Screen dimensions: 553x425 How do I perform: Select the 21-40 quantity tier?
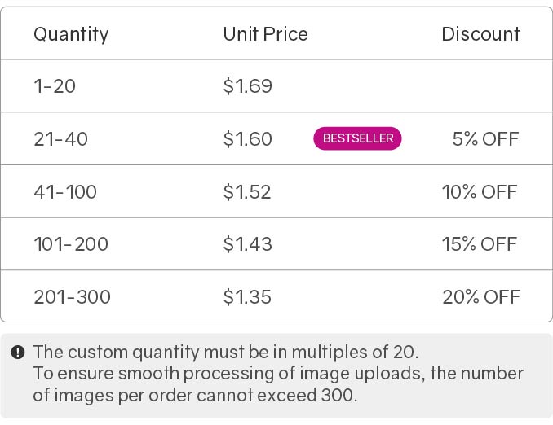point(60,139)
